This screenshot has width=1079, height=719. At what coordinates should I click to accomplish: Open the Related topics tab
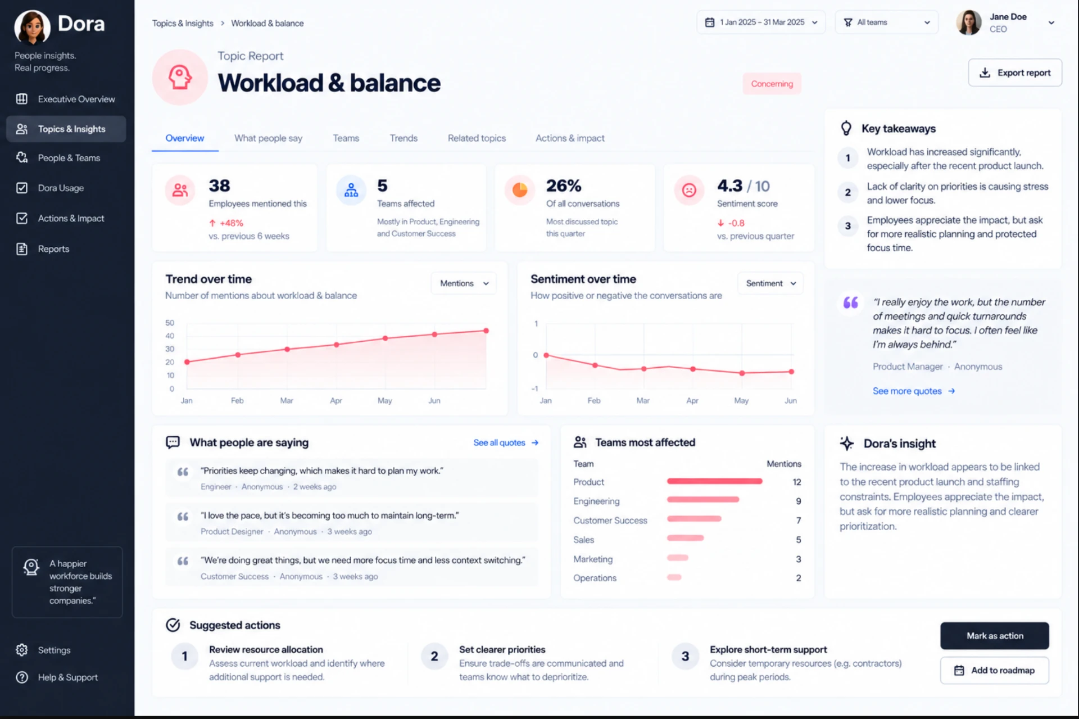click(477, 138)
